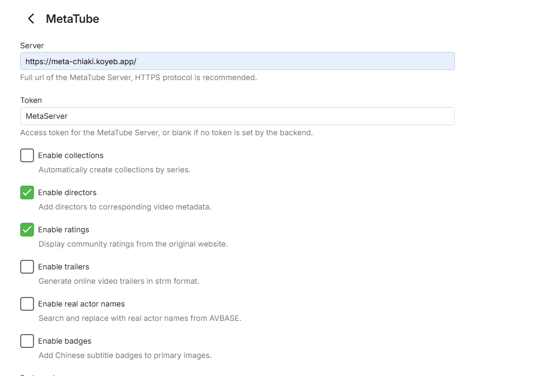Check the Enable trailers box
The height and width of the screenshot is (376, 543).
(x=27, y=267)
